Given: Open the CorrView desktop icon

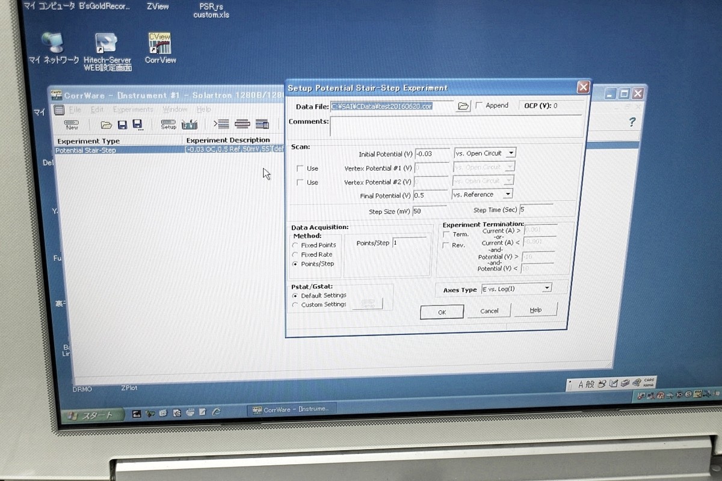Looking at the screenshot, I should click(x=160, y=48).
